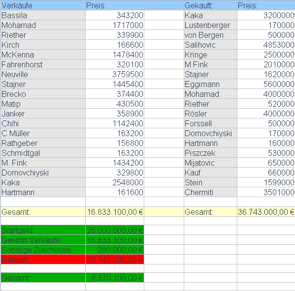Select the final balance 8.370.100,00 € cell
Screen dimensions: 295x291
115,278
